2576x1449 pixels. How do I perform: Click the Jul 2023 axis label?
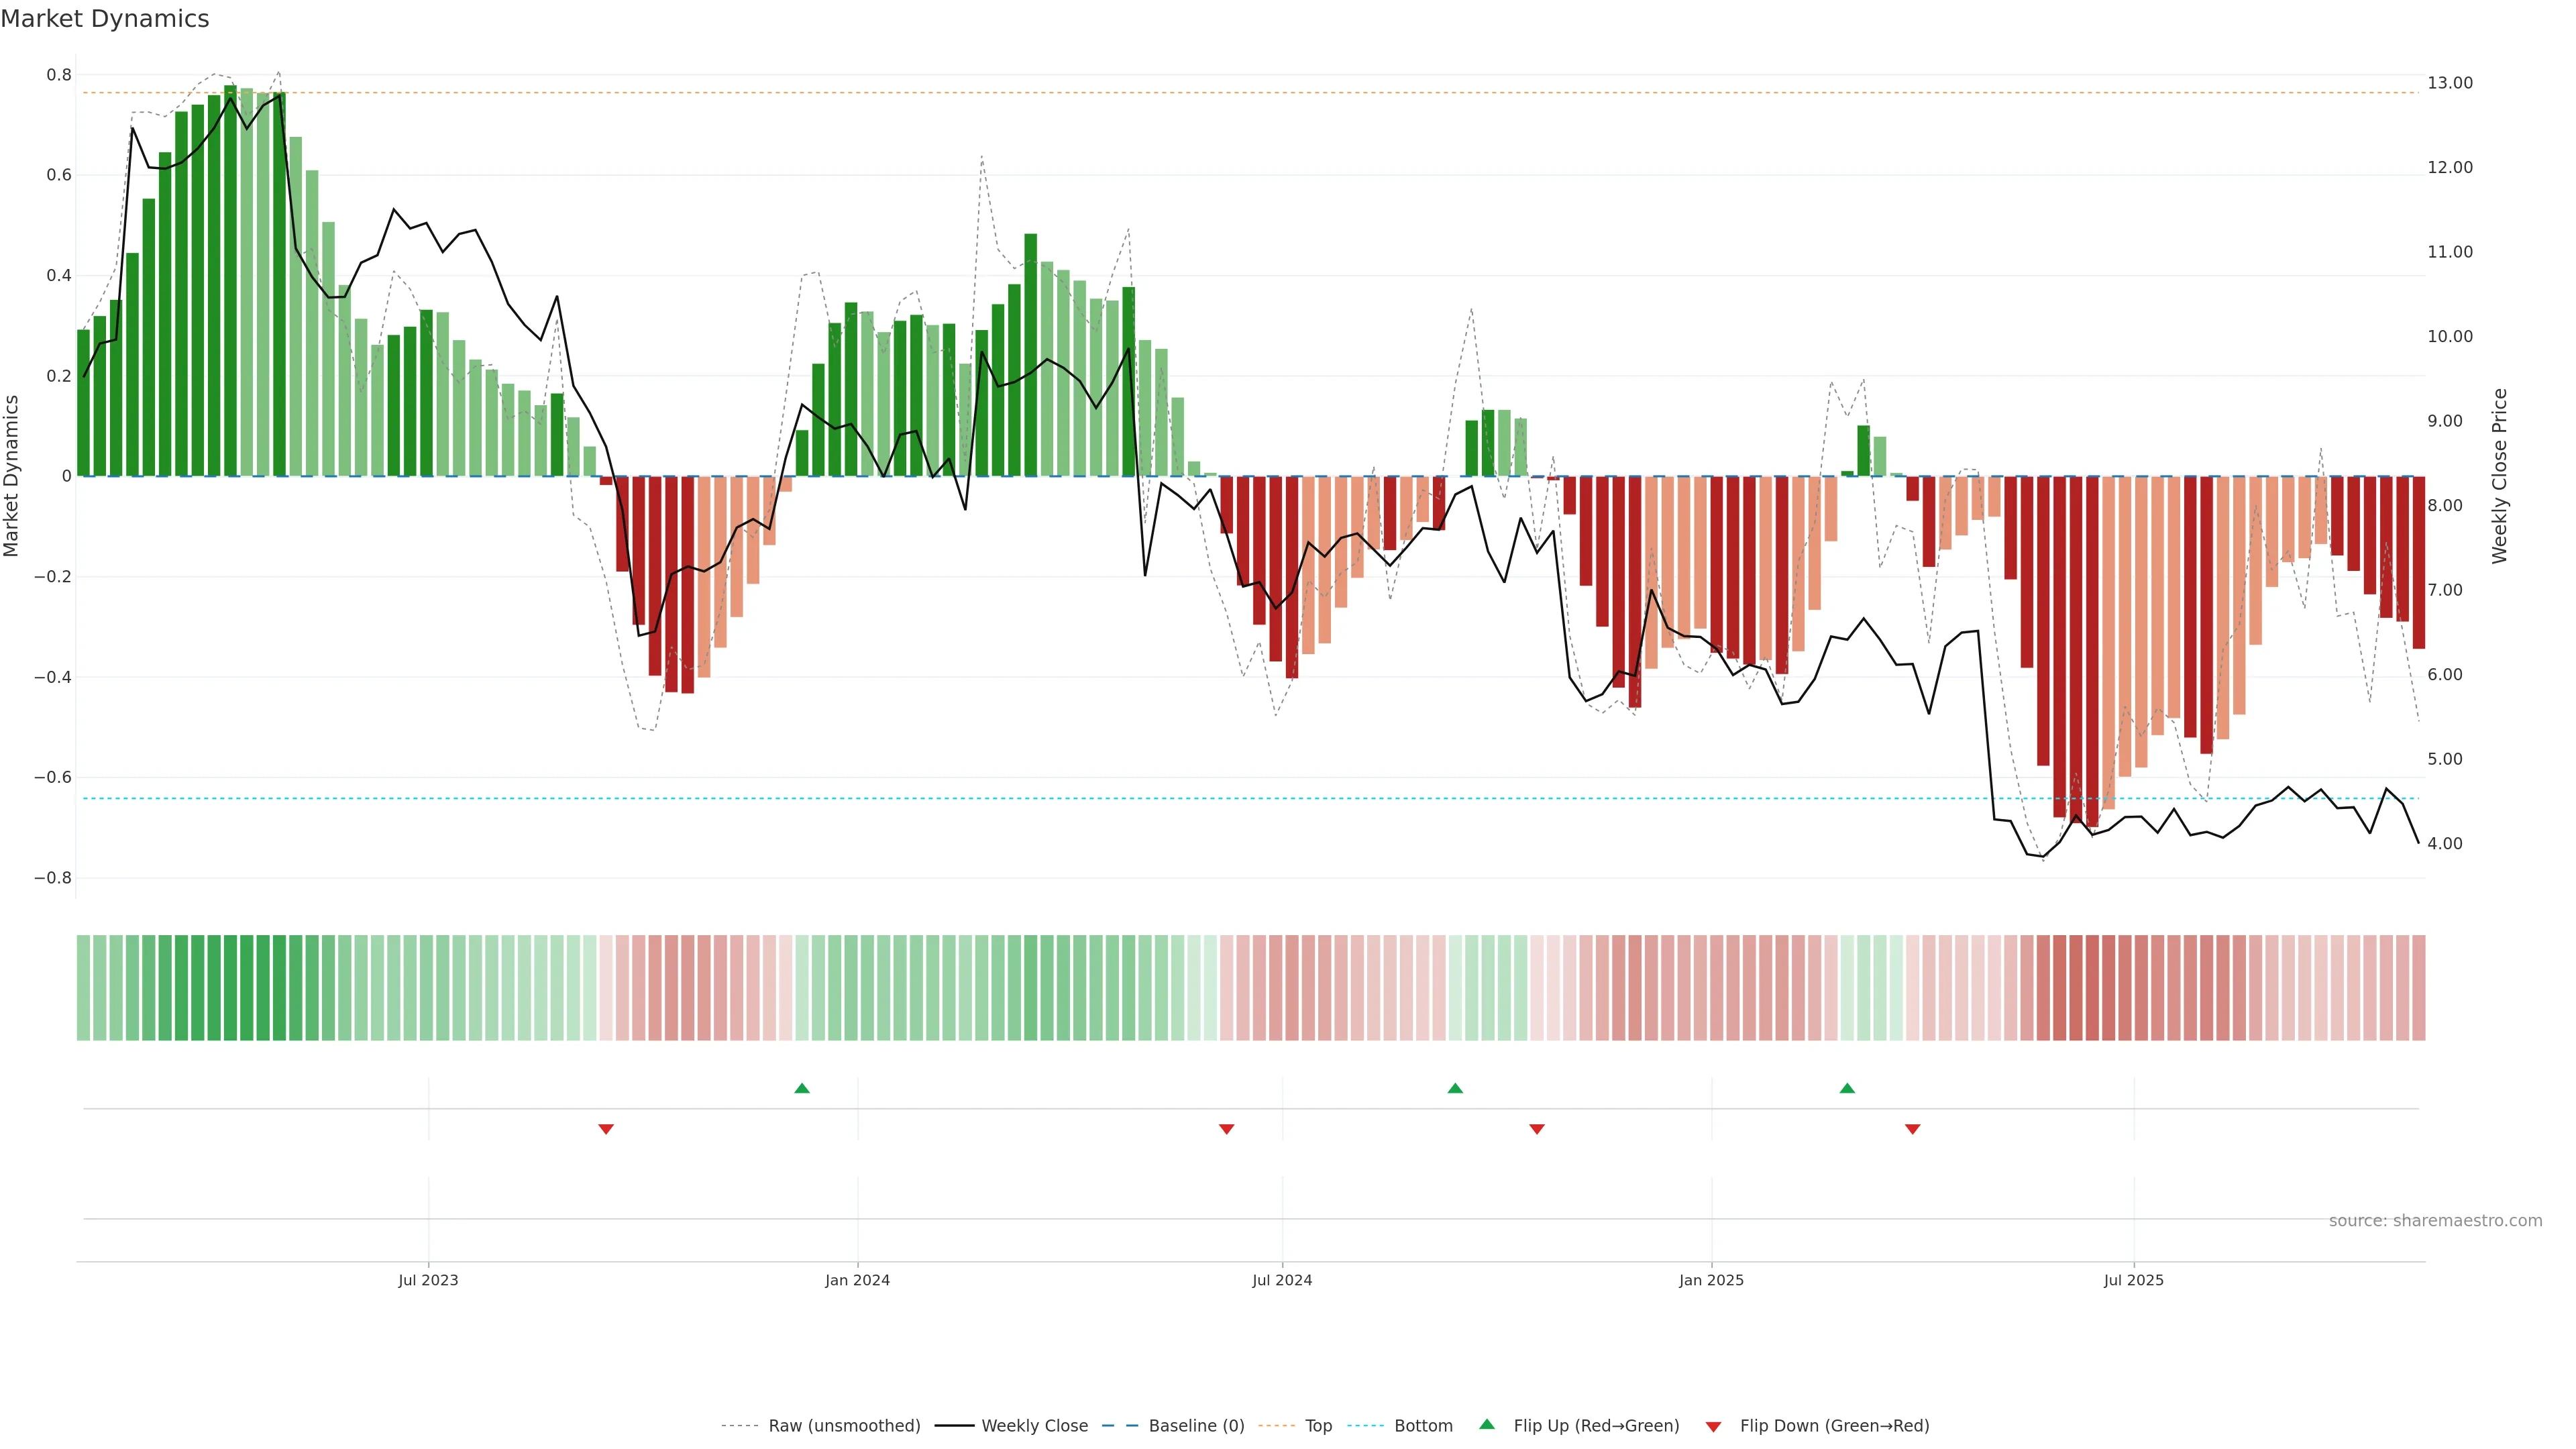(x=428, y=1280)
